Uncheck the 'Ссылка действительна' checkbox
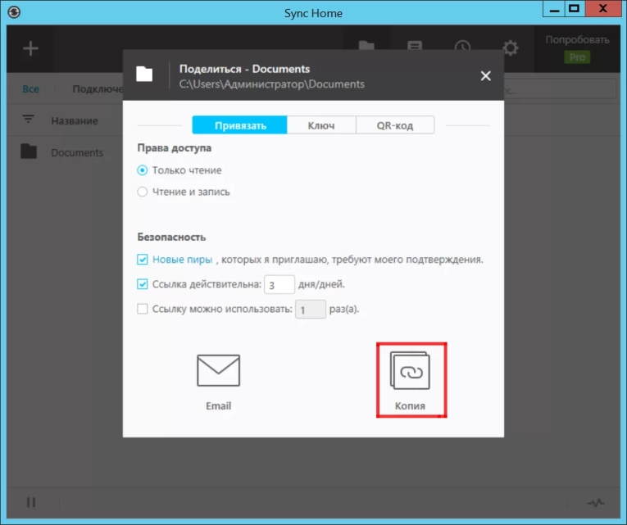This screenshot has height=525, width=627. coord(143,284)
